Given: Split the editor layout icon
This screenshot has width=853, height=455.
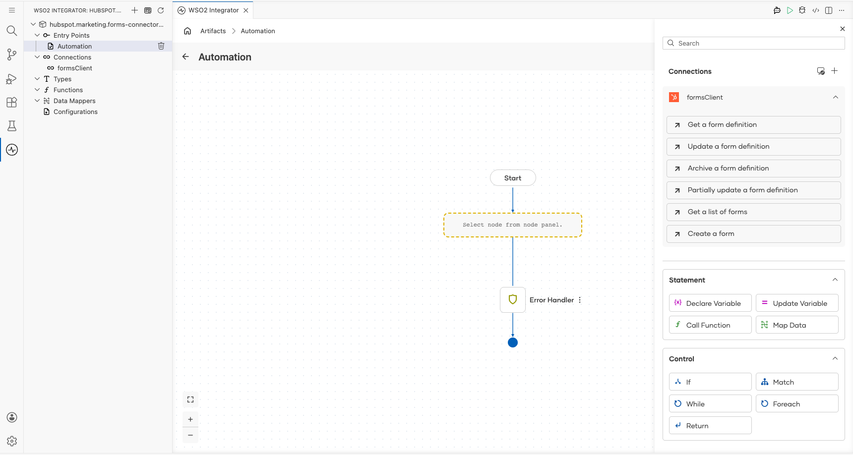Looking at the screenshot, I should tap(829, 10).
